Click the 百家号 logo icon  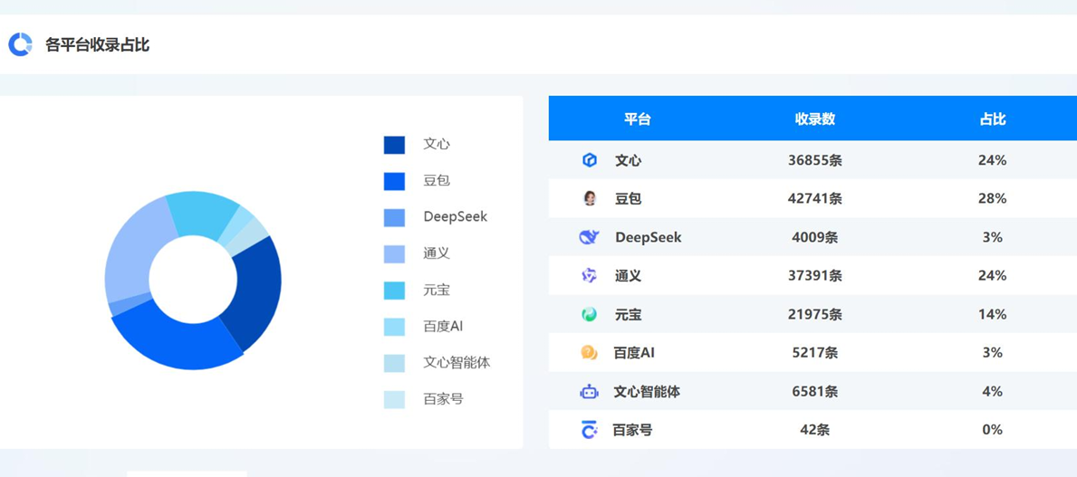point(590,430)
